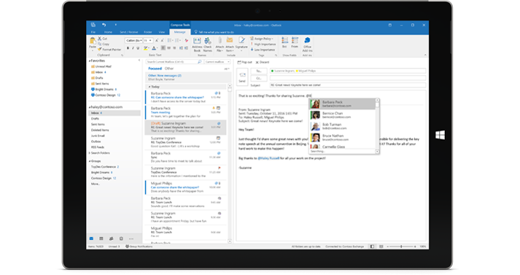Open the Signature menu icon

point(241,40)
